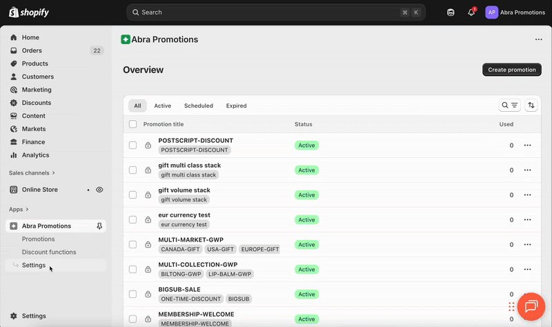Click the search and filter icon
This screenshot has width=552, height=327.
point(509,106)
